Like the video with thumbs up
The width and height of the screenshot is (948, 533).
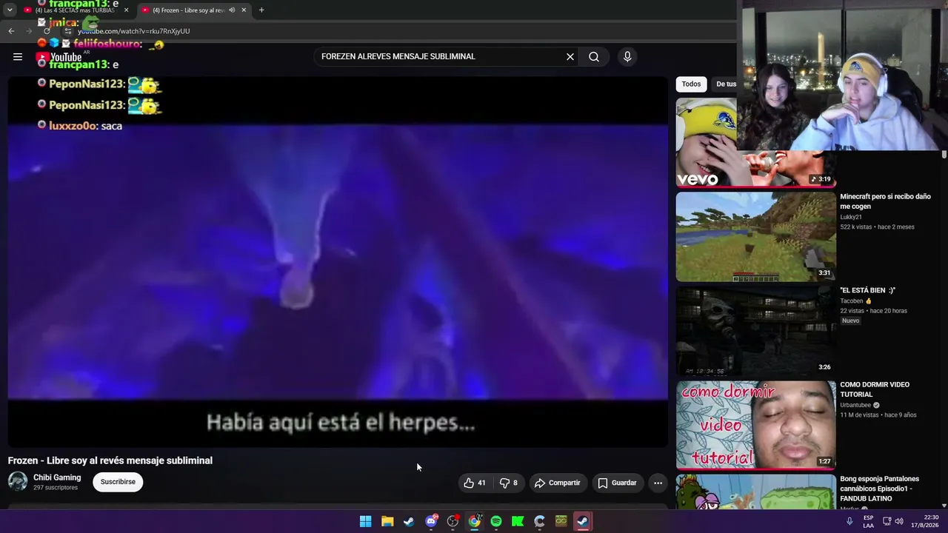[x=475, y=483]
